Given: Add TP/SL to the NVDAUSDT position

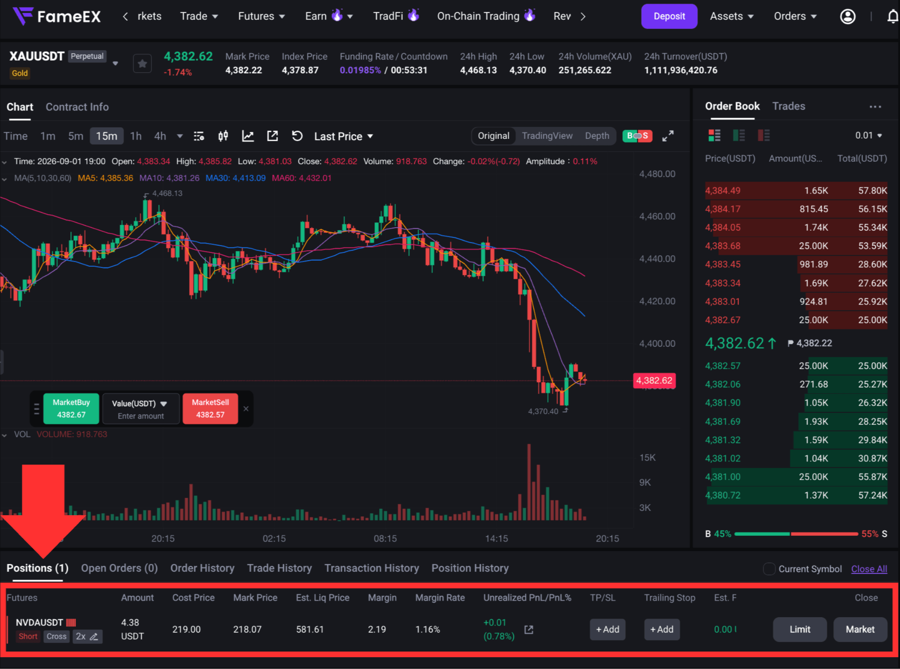Looking at the screenshot, I should 607,629.
